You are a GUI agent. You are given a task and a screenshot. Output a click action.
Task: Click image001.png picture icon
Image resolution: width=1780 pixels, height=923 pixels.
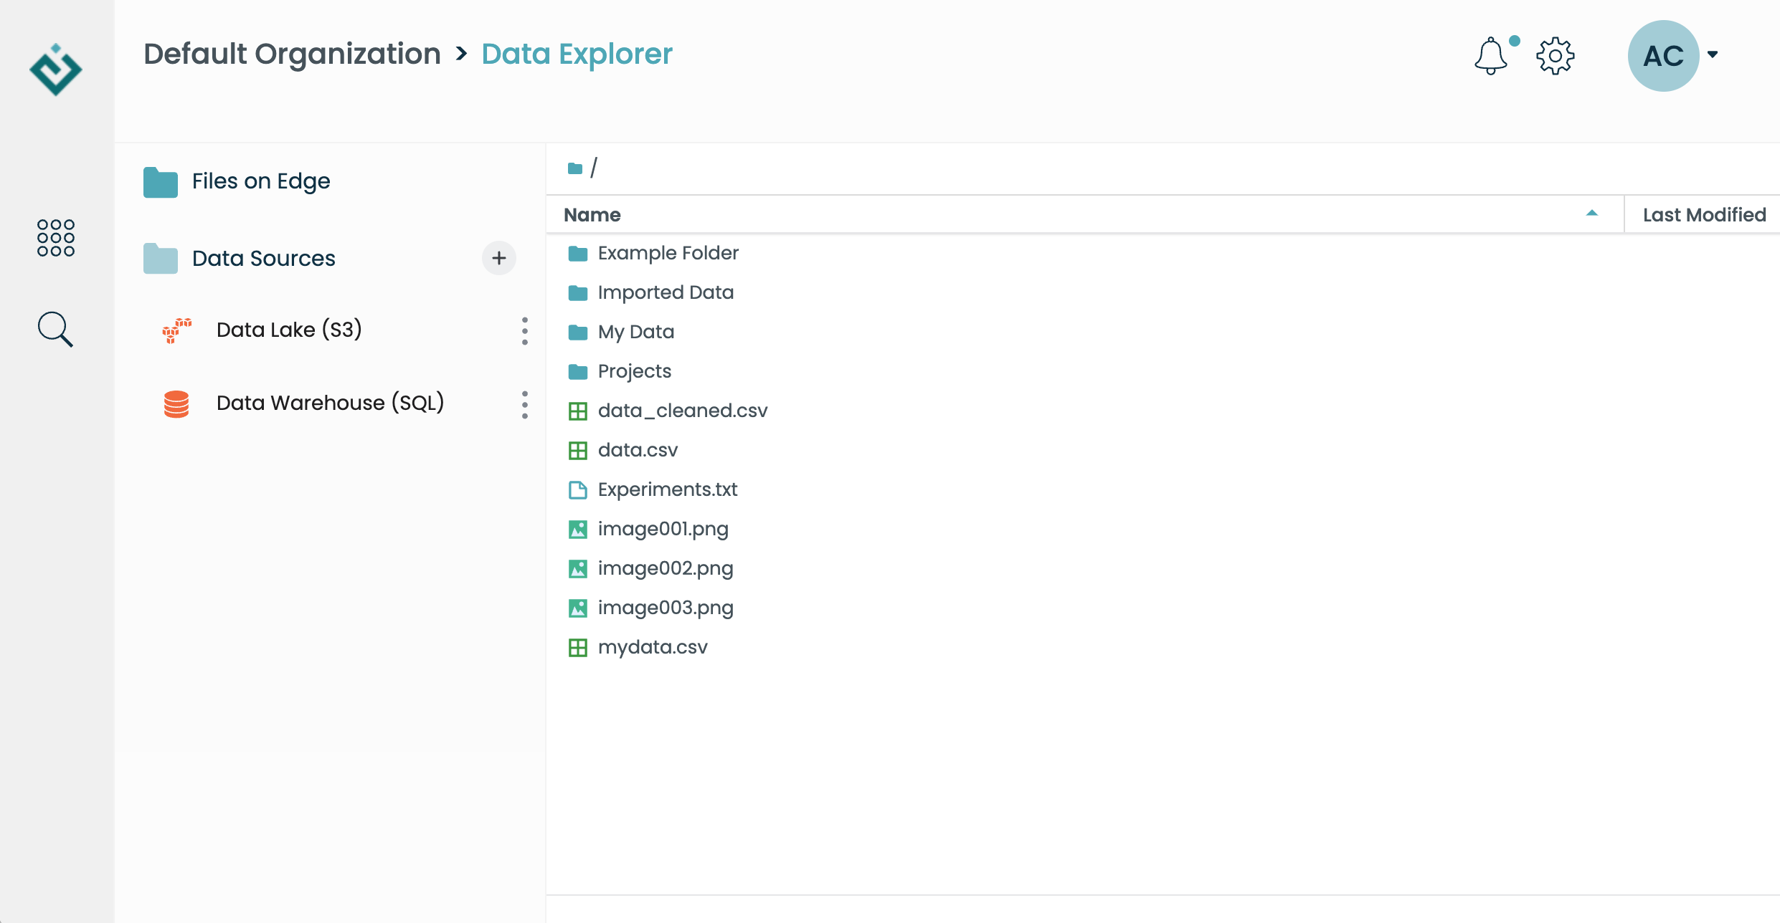(x=578, y=530)
